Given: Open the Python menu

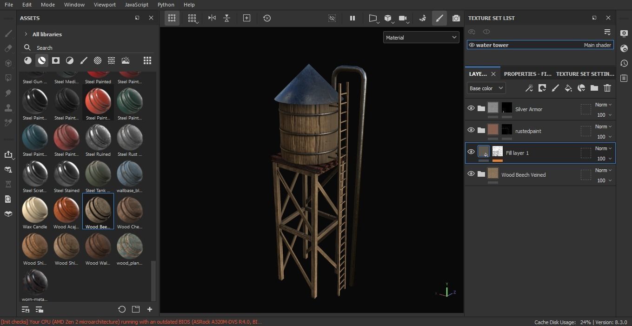Looking at the screenshot, I should [x=166, y=5].
